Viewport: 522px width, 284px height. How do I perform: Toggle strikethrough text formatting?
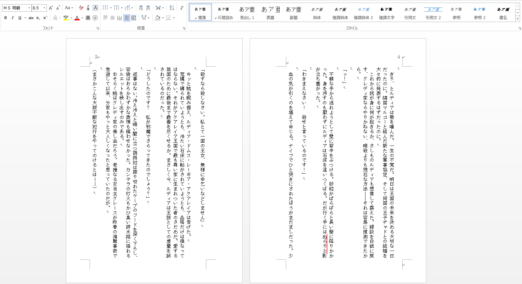pos(31,18)
